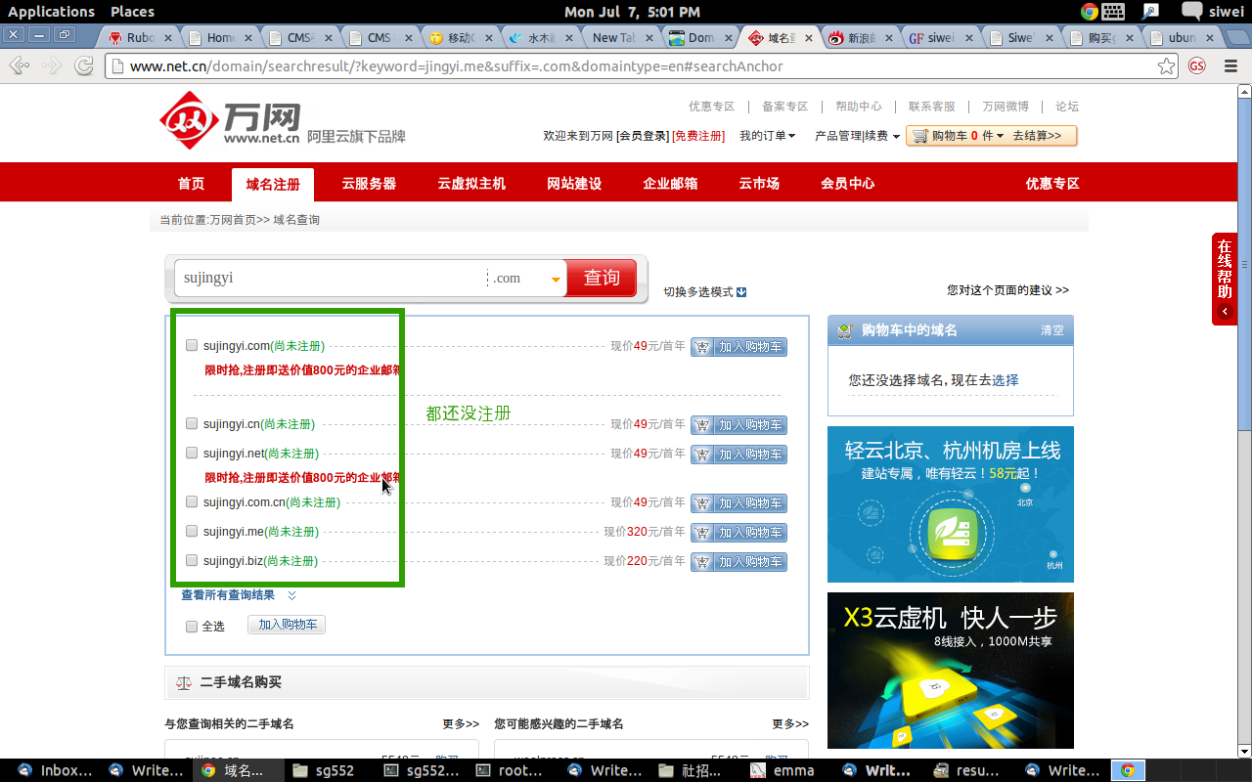Switch to the 云服务器 navigation tab

click(369, 182)
